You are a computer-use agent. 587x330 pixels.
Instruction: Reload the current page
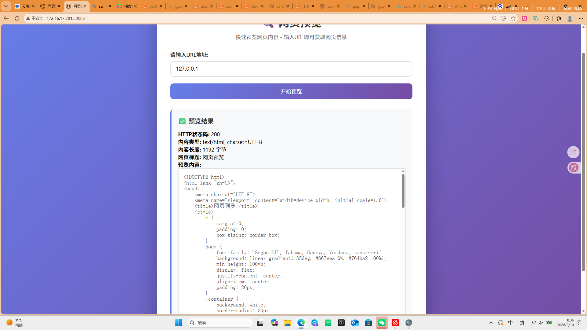[17, 18]
